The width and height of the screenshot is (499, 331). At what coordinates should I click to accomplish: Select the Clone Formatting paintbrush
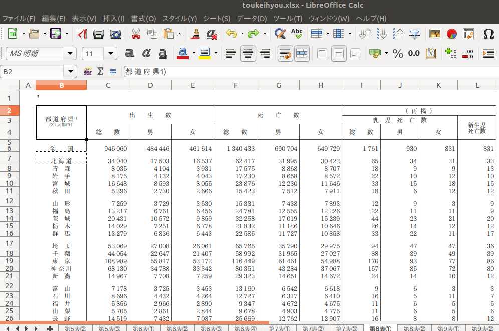tap(195, 34)
